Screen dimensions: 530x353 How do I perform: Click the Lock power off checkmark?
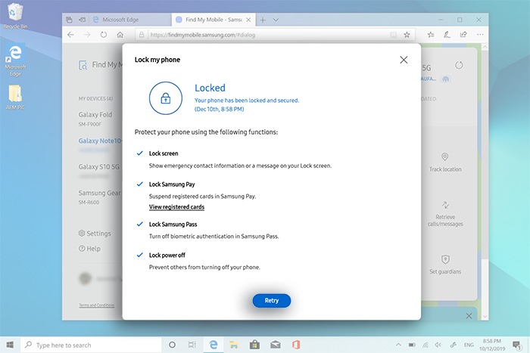tap(139, 255)
